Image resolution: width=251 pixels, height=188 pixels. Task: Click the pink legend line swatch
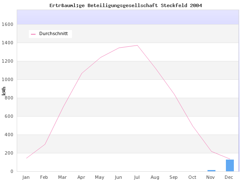click(33, 34)
